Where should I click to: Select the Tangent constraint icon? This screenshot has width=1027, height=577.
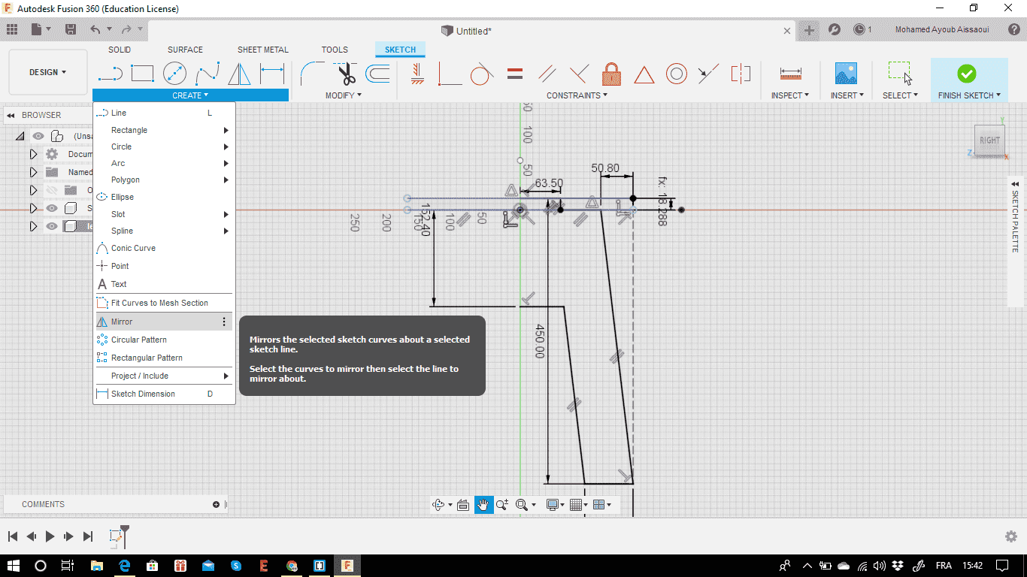click(x=481, y=74)
